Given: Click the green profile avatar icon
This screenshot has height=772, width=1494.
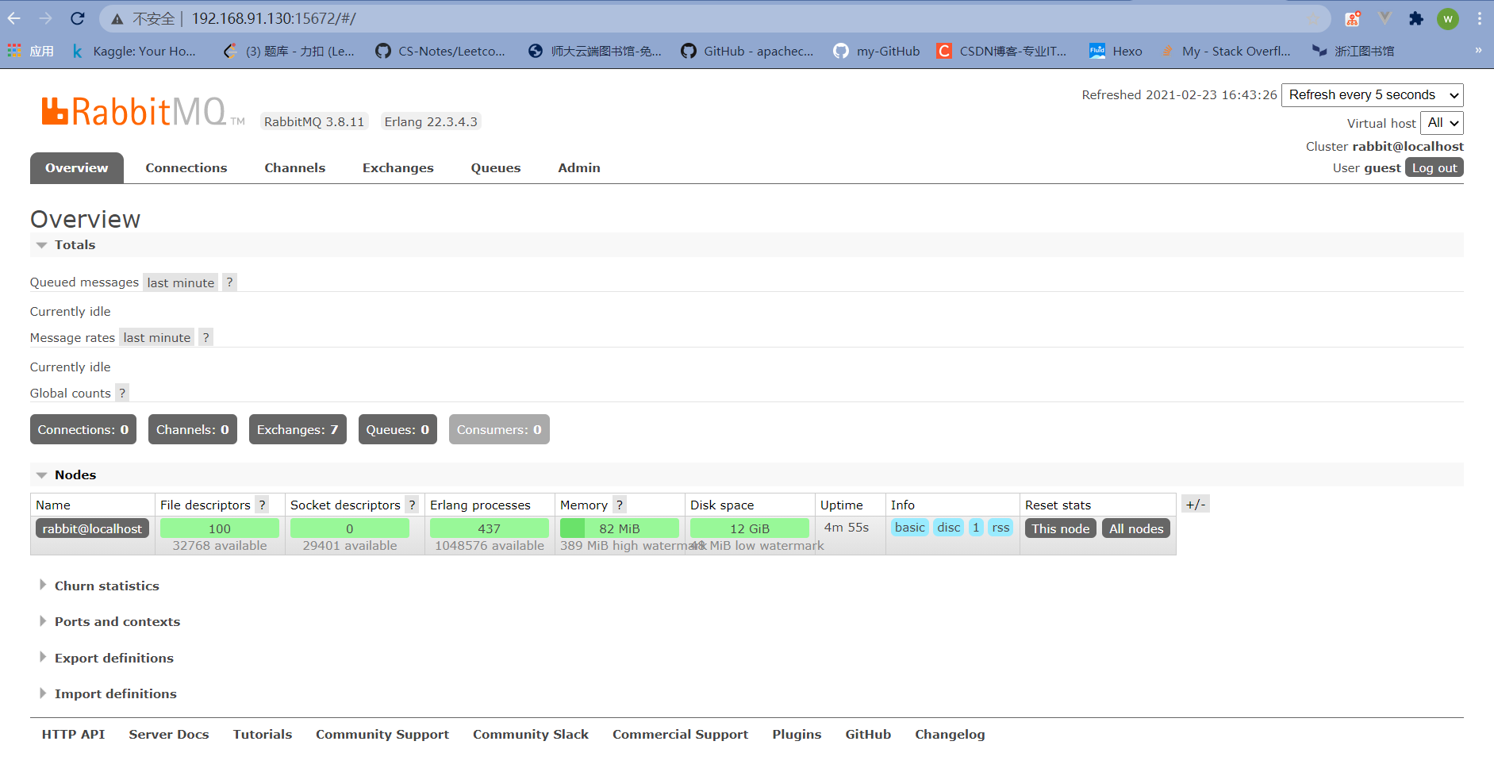Looking at the screenshot, I should pos(1448,18).
